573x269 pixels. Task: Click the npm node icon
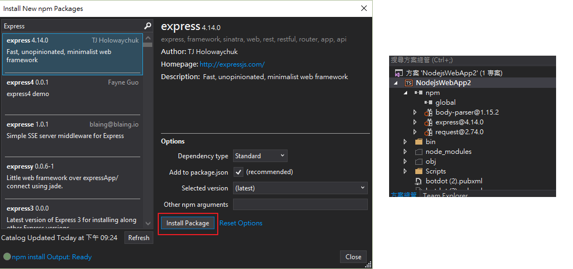[x=418, y=93]
